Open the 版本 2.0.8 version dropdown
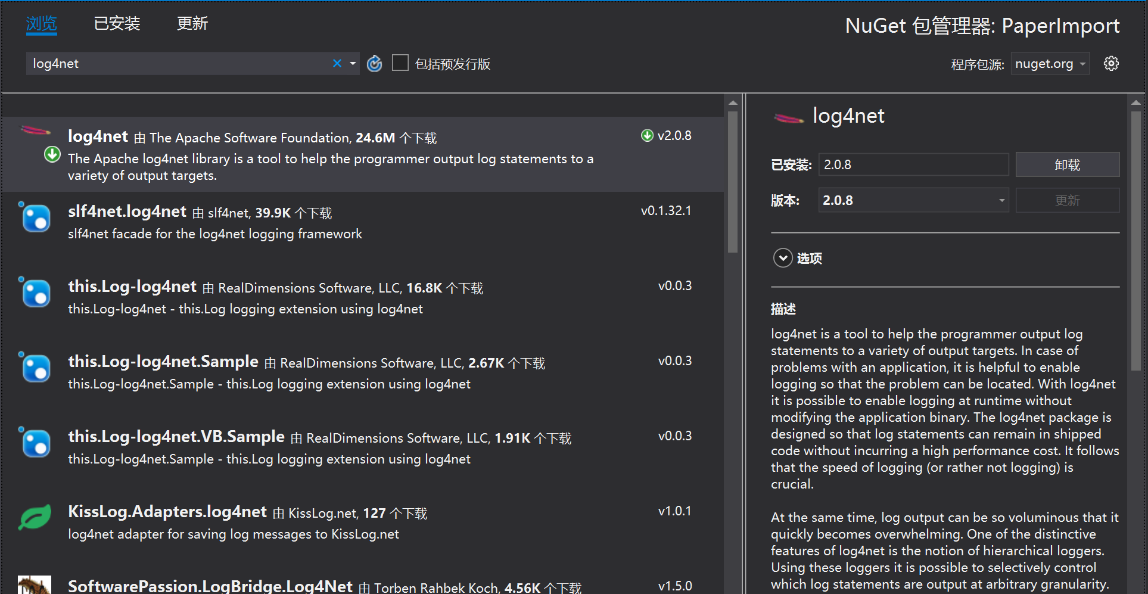The image size is (1148, 594). (913, 200)
